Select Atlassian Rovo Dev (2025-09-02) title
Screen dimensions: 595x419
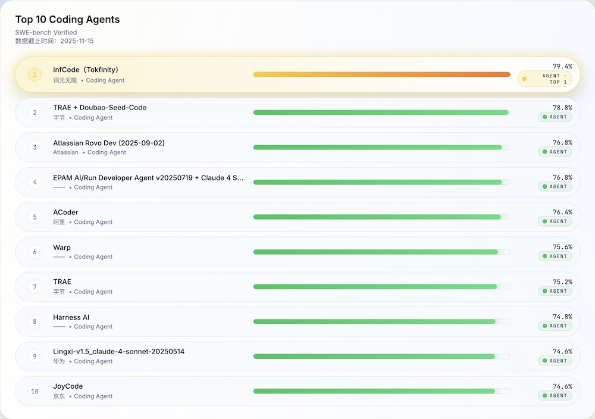coord(109,143)
